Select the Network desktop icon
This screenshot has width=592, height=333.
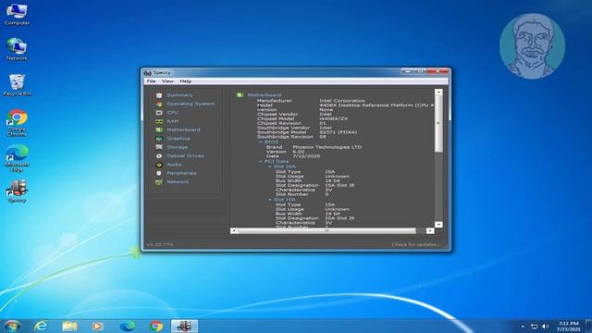(x=17, y=49)
